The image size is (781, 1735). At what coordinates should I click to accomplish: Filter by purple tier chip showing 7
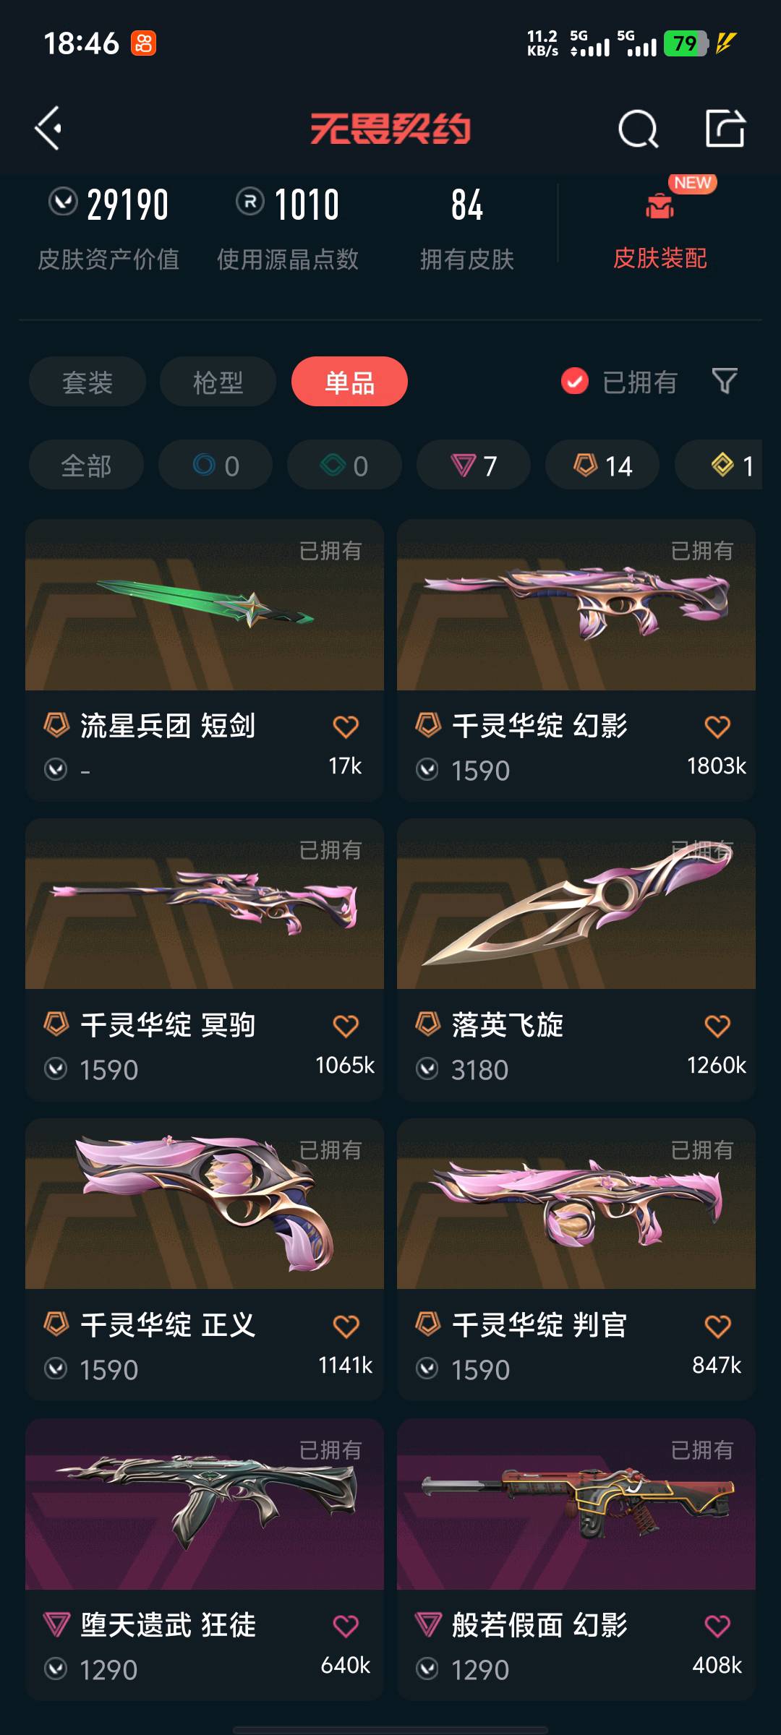[x=474, y=465]
